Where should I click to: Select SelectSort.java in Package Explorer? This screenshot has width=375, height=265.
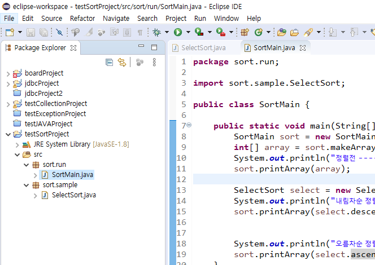click(73, 195)
